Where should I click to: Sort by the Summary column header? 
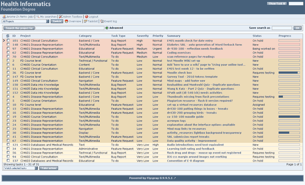coord(174,36)
